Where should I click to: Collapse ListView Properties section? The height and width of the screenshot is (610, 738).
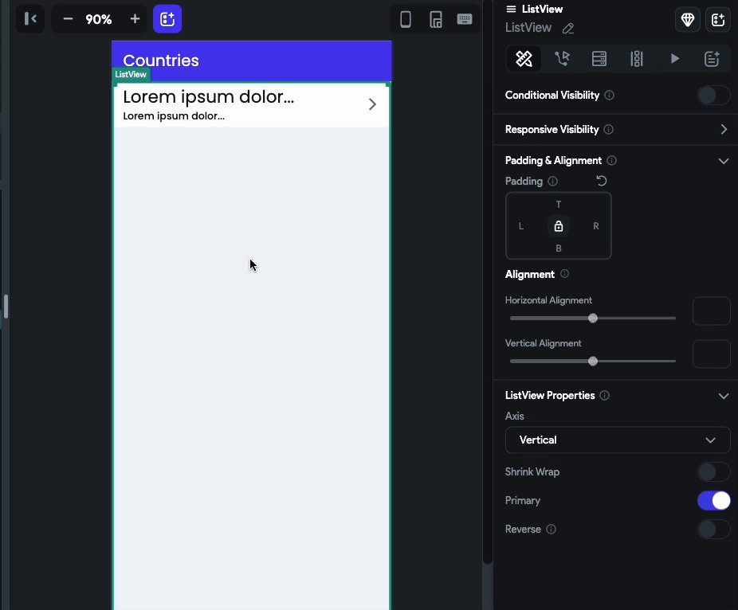click(x=724, y=396)
